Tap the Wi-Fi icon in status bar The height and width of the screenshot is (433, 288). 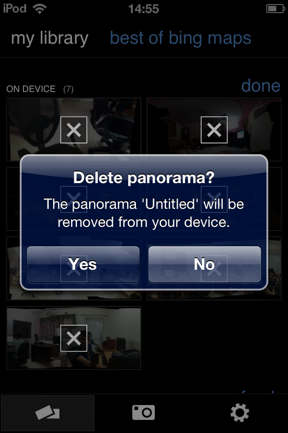point(40,9)
